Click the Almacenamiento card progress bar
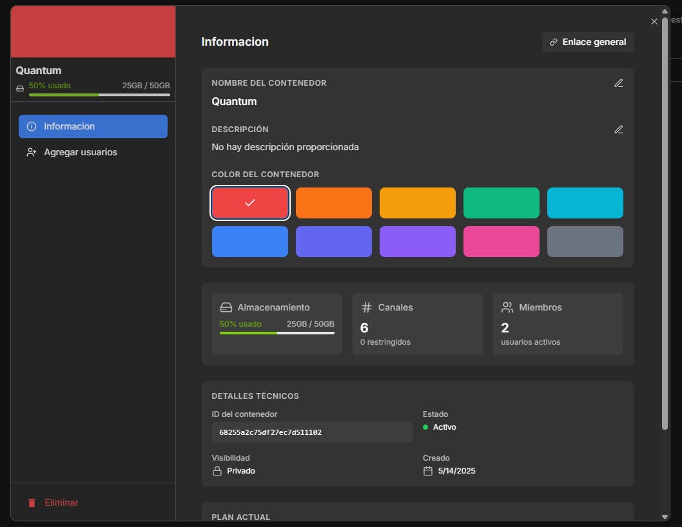Image resolution: width=682 pixels, height=527 pixels. 277,333
